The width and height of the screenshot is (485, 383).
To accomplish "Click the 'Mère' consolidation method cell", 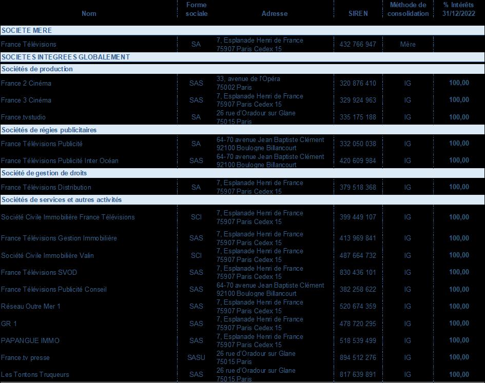I will point(408,45).
